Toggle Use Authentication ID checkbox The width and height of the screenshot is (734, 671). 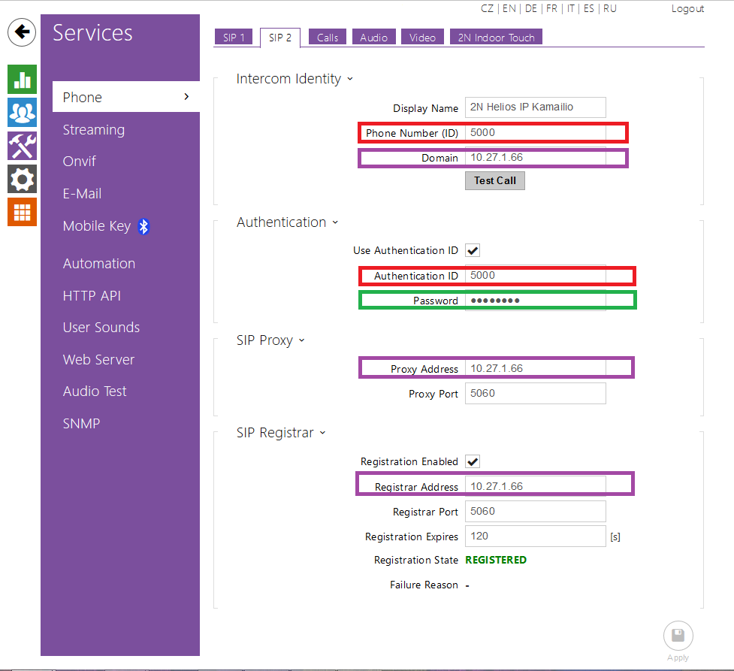(x=473, y=250)
